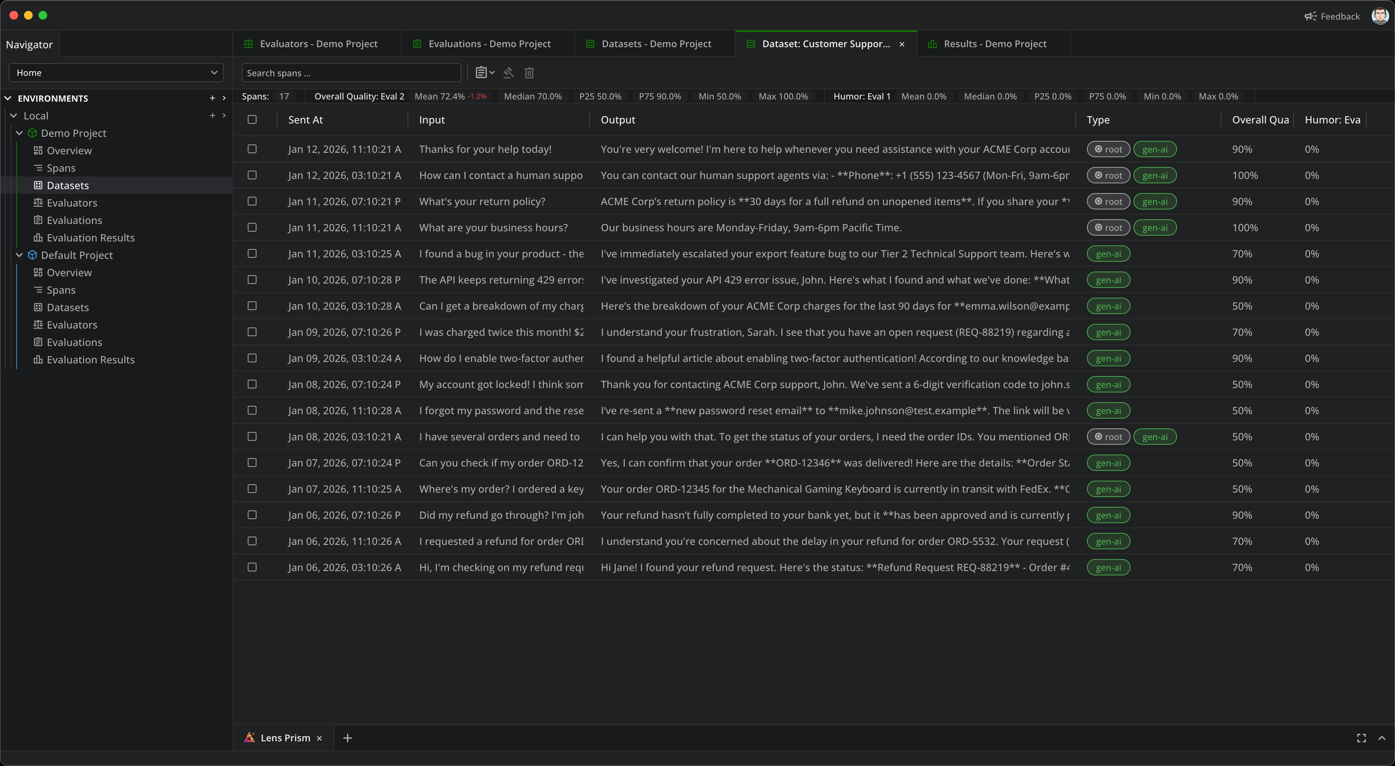Click the fullscreen icon in bottom bar
The height and width of the screenshot is (766, 1395).
coord(1361,738)
